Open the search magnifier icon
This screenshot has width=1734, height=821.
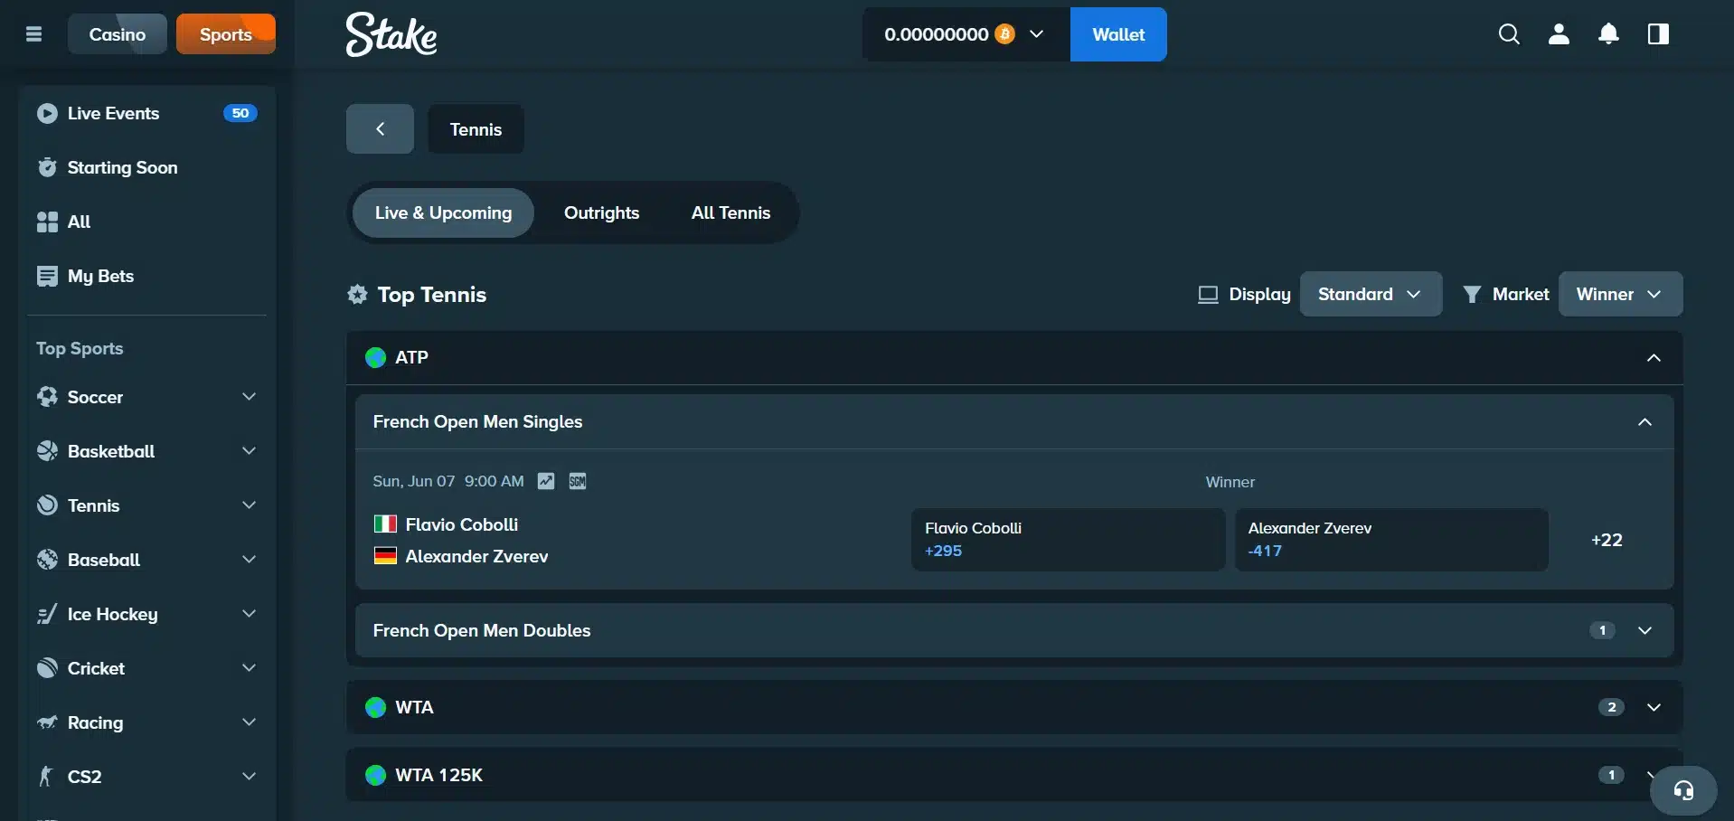(1509, 34)
